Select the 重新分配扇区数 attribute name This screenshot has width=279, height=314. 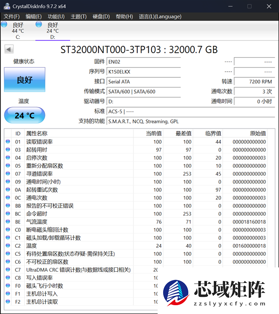(45, 166)
